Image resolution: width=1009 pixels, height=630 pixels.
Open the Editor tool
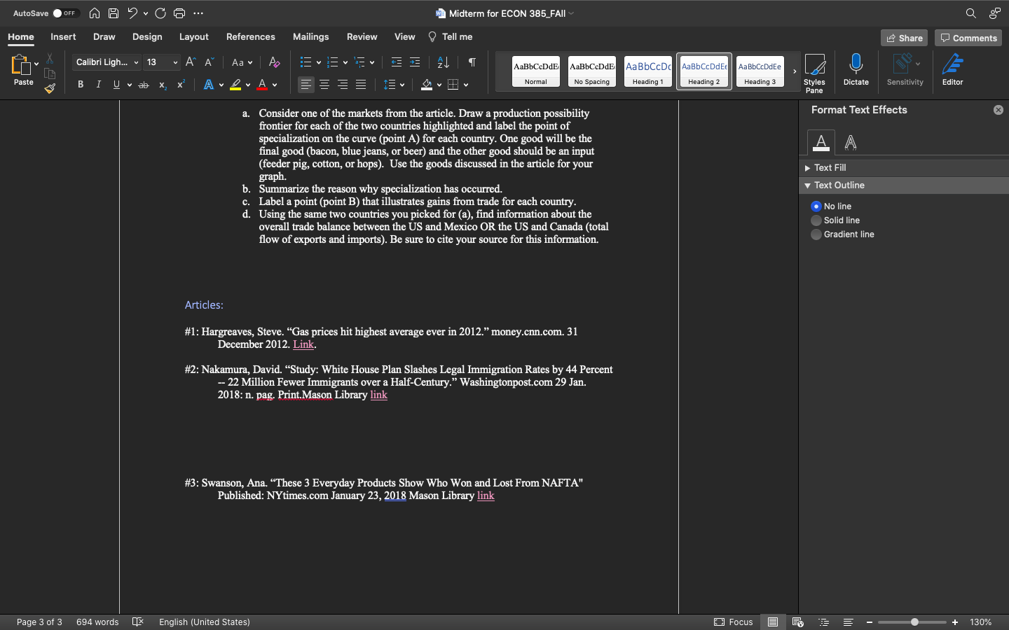coord(952,70)
